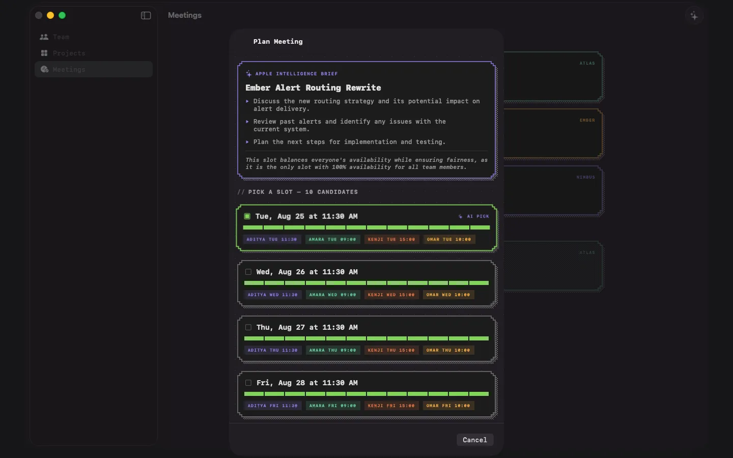Click the Ember Alert Routing Rewrite heading
This screenshot has height=458, width=733.
[x=313, y=88]
